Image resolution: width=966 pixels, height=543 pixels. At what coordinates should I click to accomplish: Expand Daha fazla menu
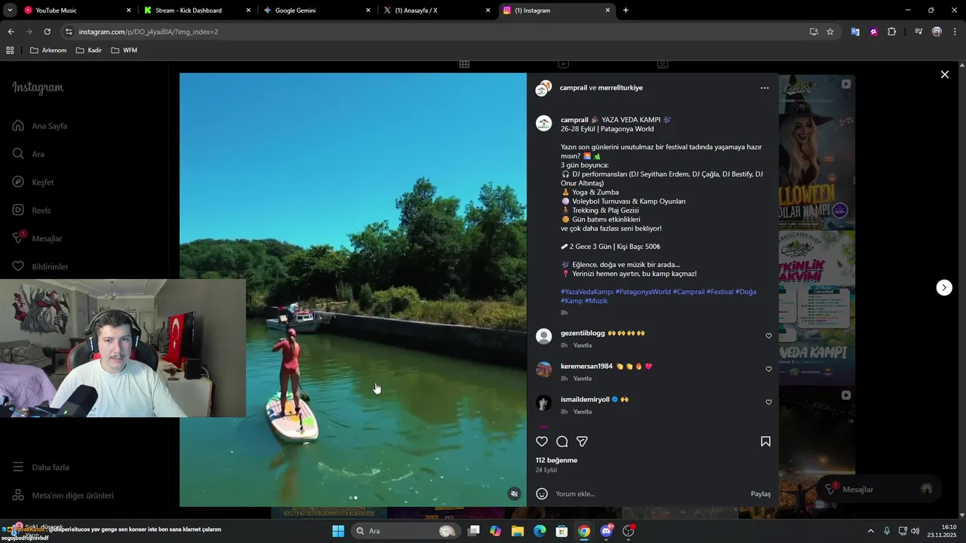41,468
